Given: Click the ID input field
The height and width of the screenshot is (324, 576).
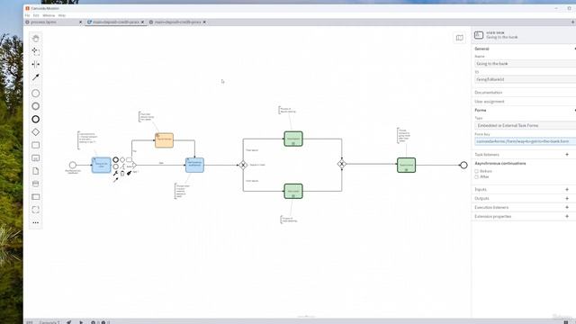Looking at the screenshot, I should pos(526,79).
